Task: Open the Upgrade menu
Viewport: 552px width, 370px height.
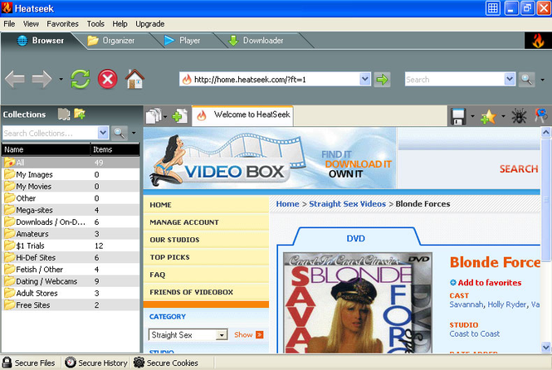Action: (x=150, y=24)
